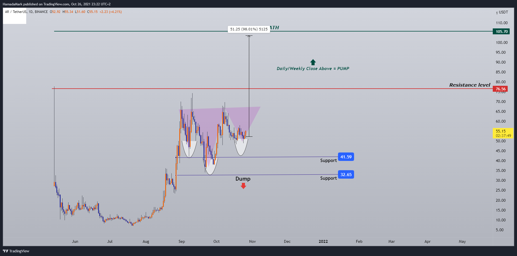Click the red Dump down arrow
This screenshot has width=517, height=256.
coord(243,186)
